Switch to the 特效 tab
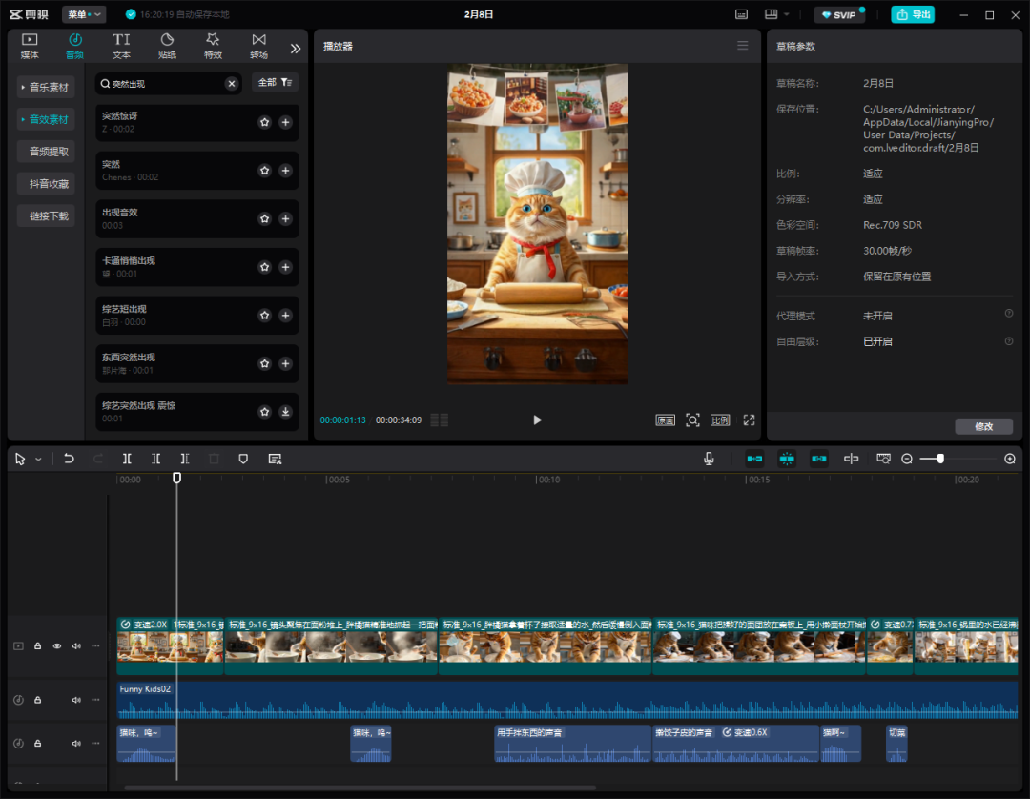1030x799 pixels. (213, 46)
